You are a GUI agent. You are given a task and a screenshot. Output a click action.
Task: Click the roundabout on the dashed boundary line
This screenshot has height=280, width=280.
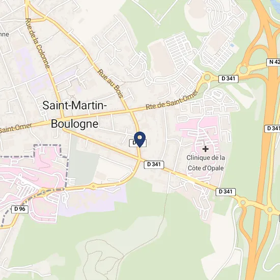[x=43, y=192]
